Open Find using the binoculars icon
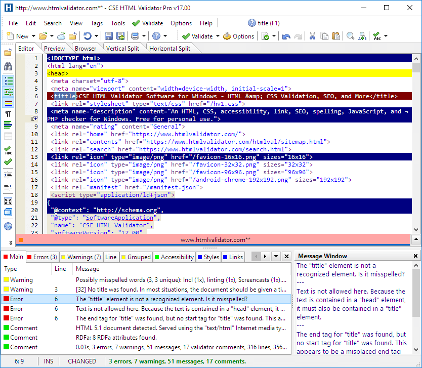Image resolution: width=422 pixels, height=368 pixels. (7, 66)
